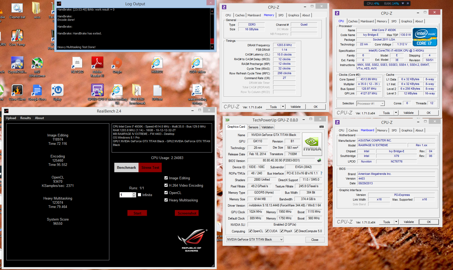
Task: Toggle the OpenCL benchmark checkbox in RealBench
Action: [166, 193]
